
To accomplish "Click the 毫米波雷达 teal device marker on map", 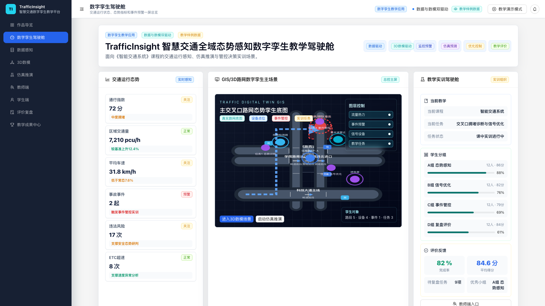I will click(338, 139).
